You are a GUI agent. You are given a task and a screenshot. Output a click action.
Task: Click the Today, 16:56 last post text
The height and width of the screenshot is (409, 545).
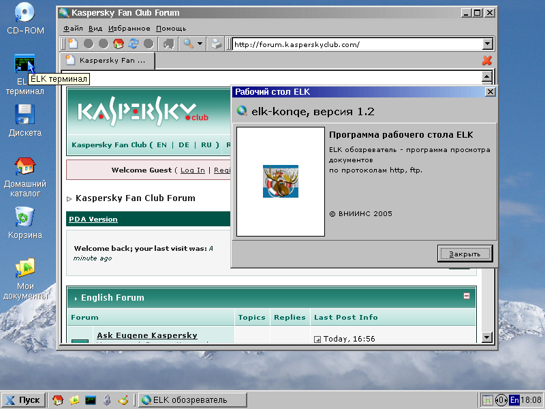[x=349, y=339]
